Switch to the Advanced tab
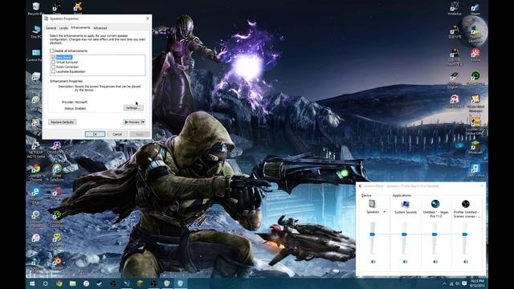 tap(100, 28)
